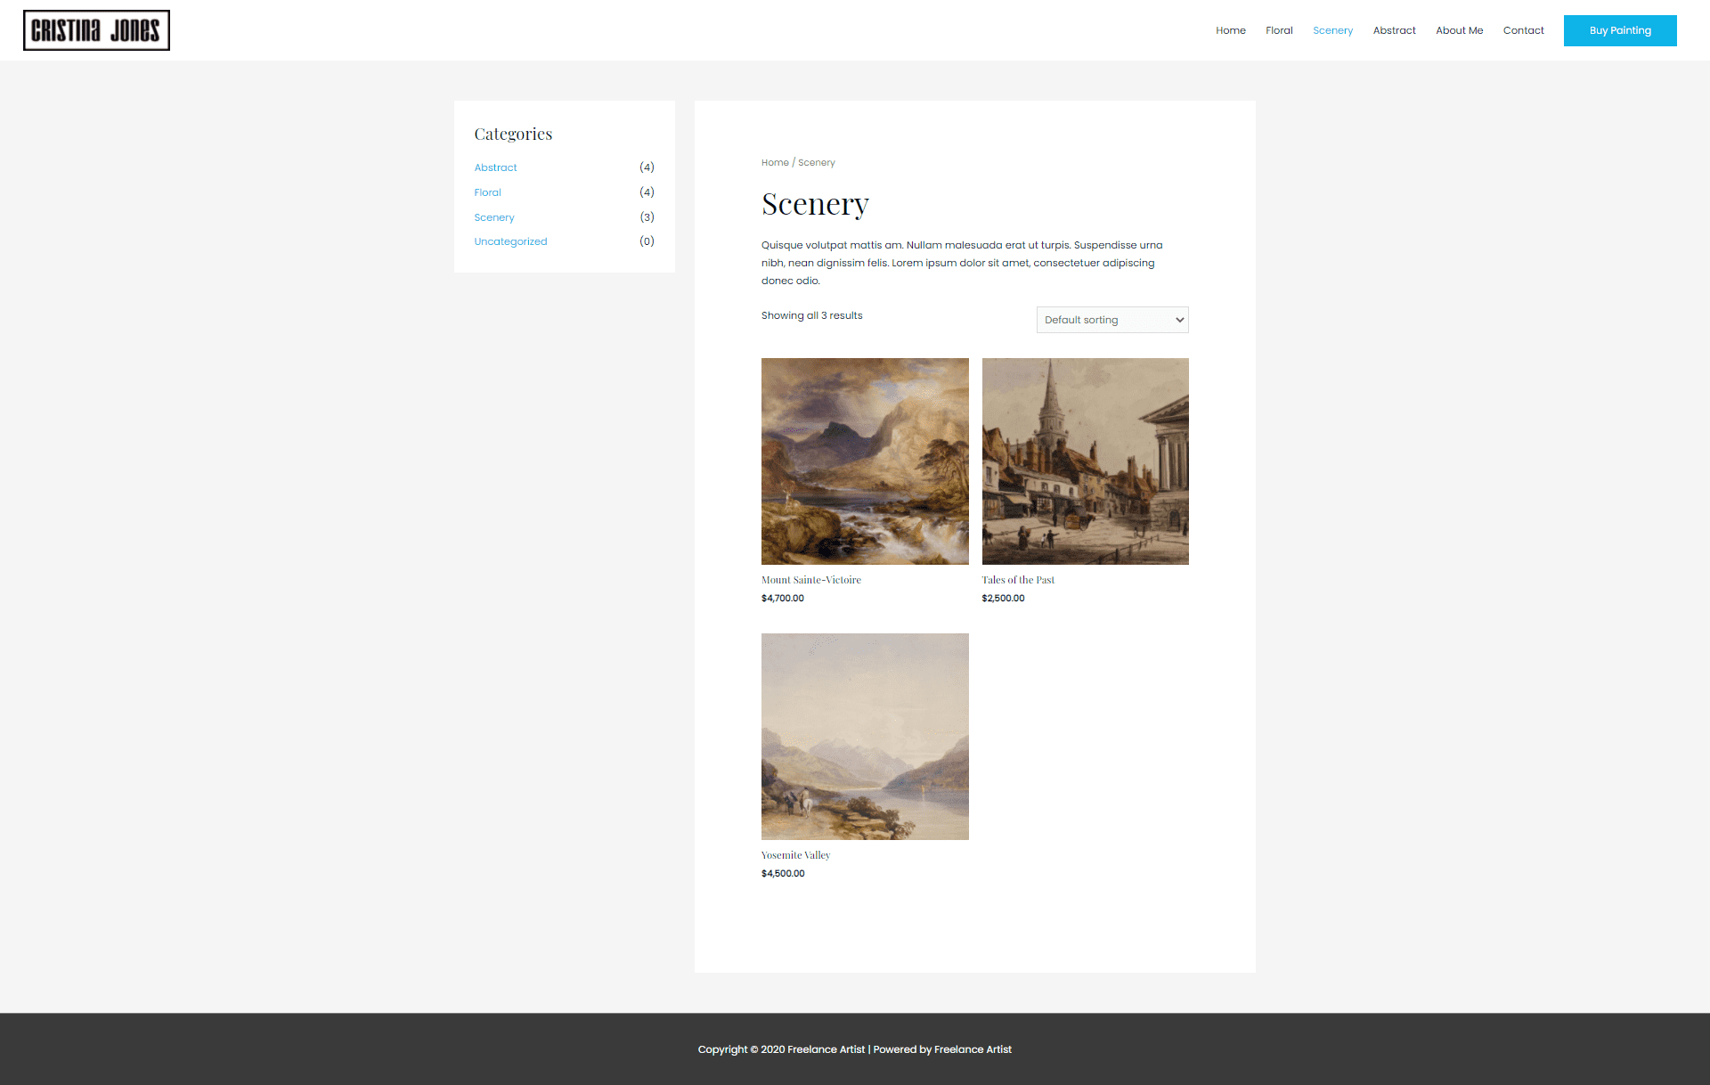This screenshot has width=1710, height=1085.
Task: Open the Yosemite Valley painting thumbnail
Action: point(865,737)
